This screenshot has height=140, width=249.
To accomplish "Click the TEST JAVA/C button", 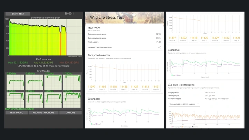I will tap(17, 112).
